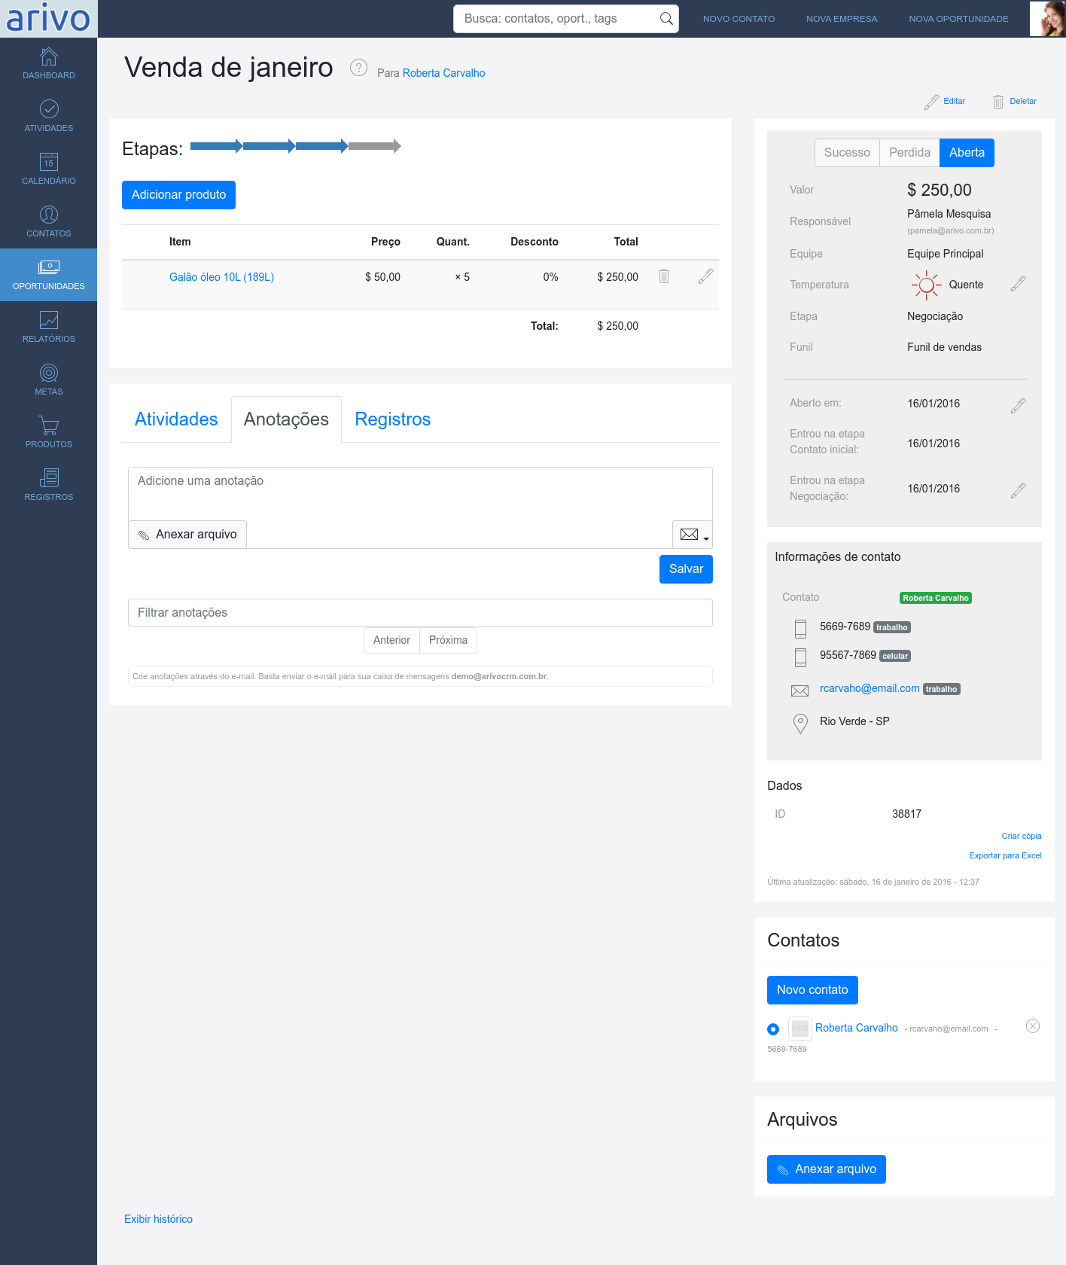Screen dimensions: 1066x1265
Task: Open the Dashboard from the sidebar
Action: 49,63
